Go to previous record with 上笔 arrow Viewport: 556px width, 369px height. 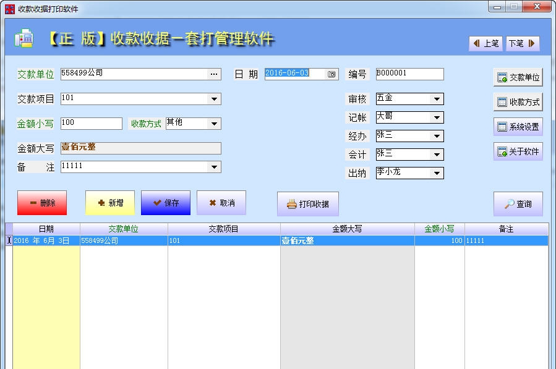pos(485,44)
